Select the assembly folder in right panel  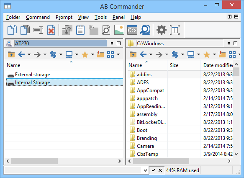click(147, 114)
